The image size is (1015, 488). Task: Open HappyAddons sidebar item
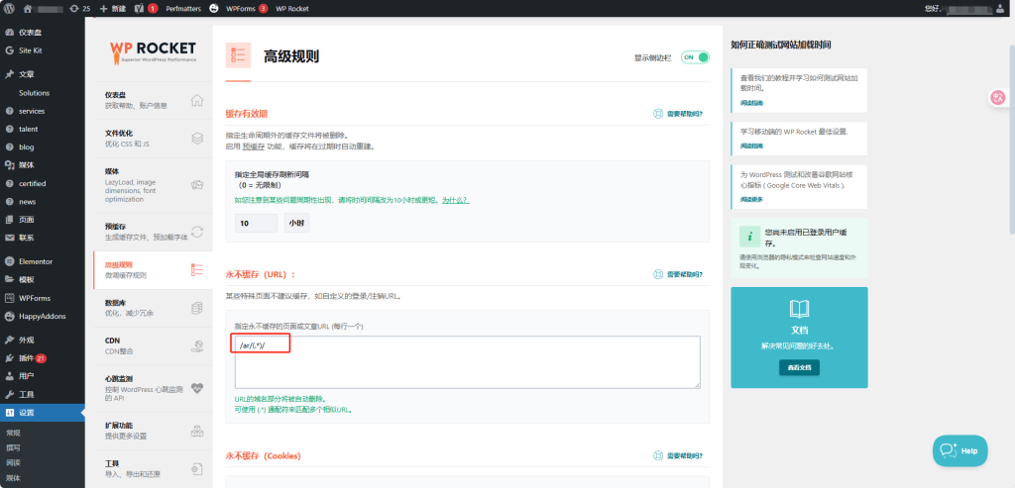42,316
